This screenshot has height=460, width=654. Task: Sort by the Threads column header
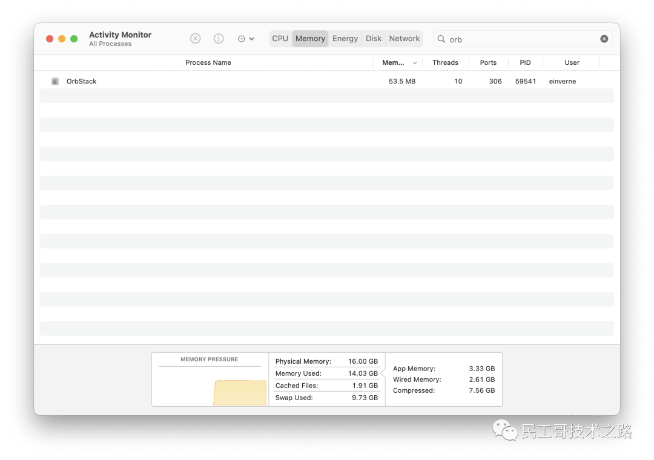point(445,62)
